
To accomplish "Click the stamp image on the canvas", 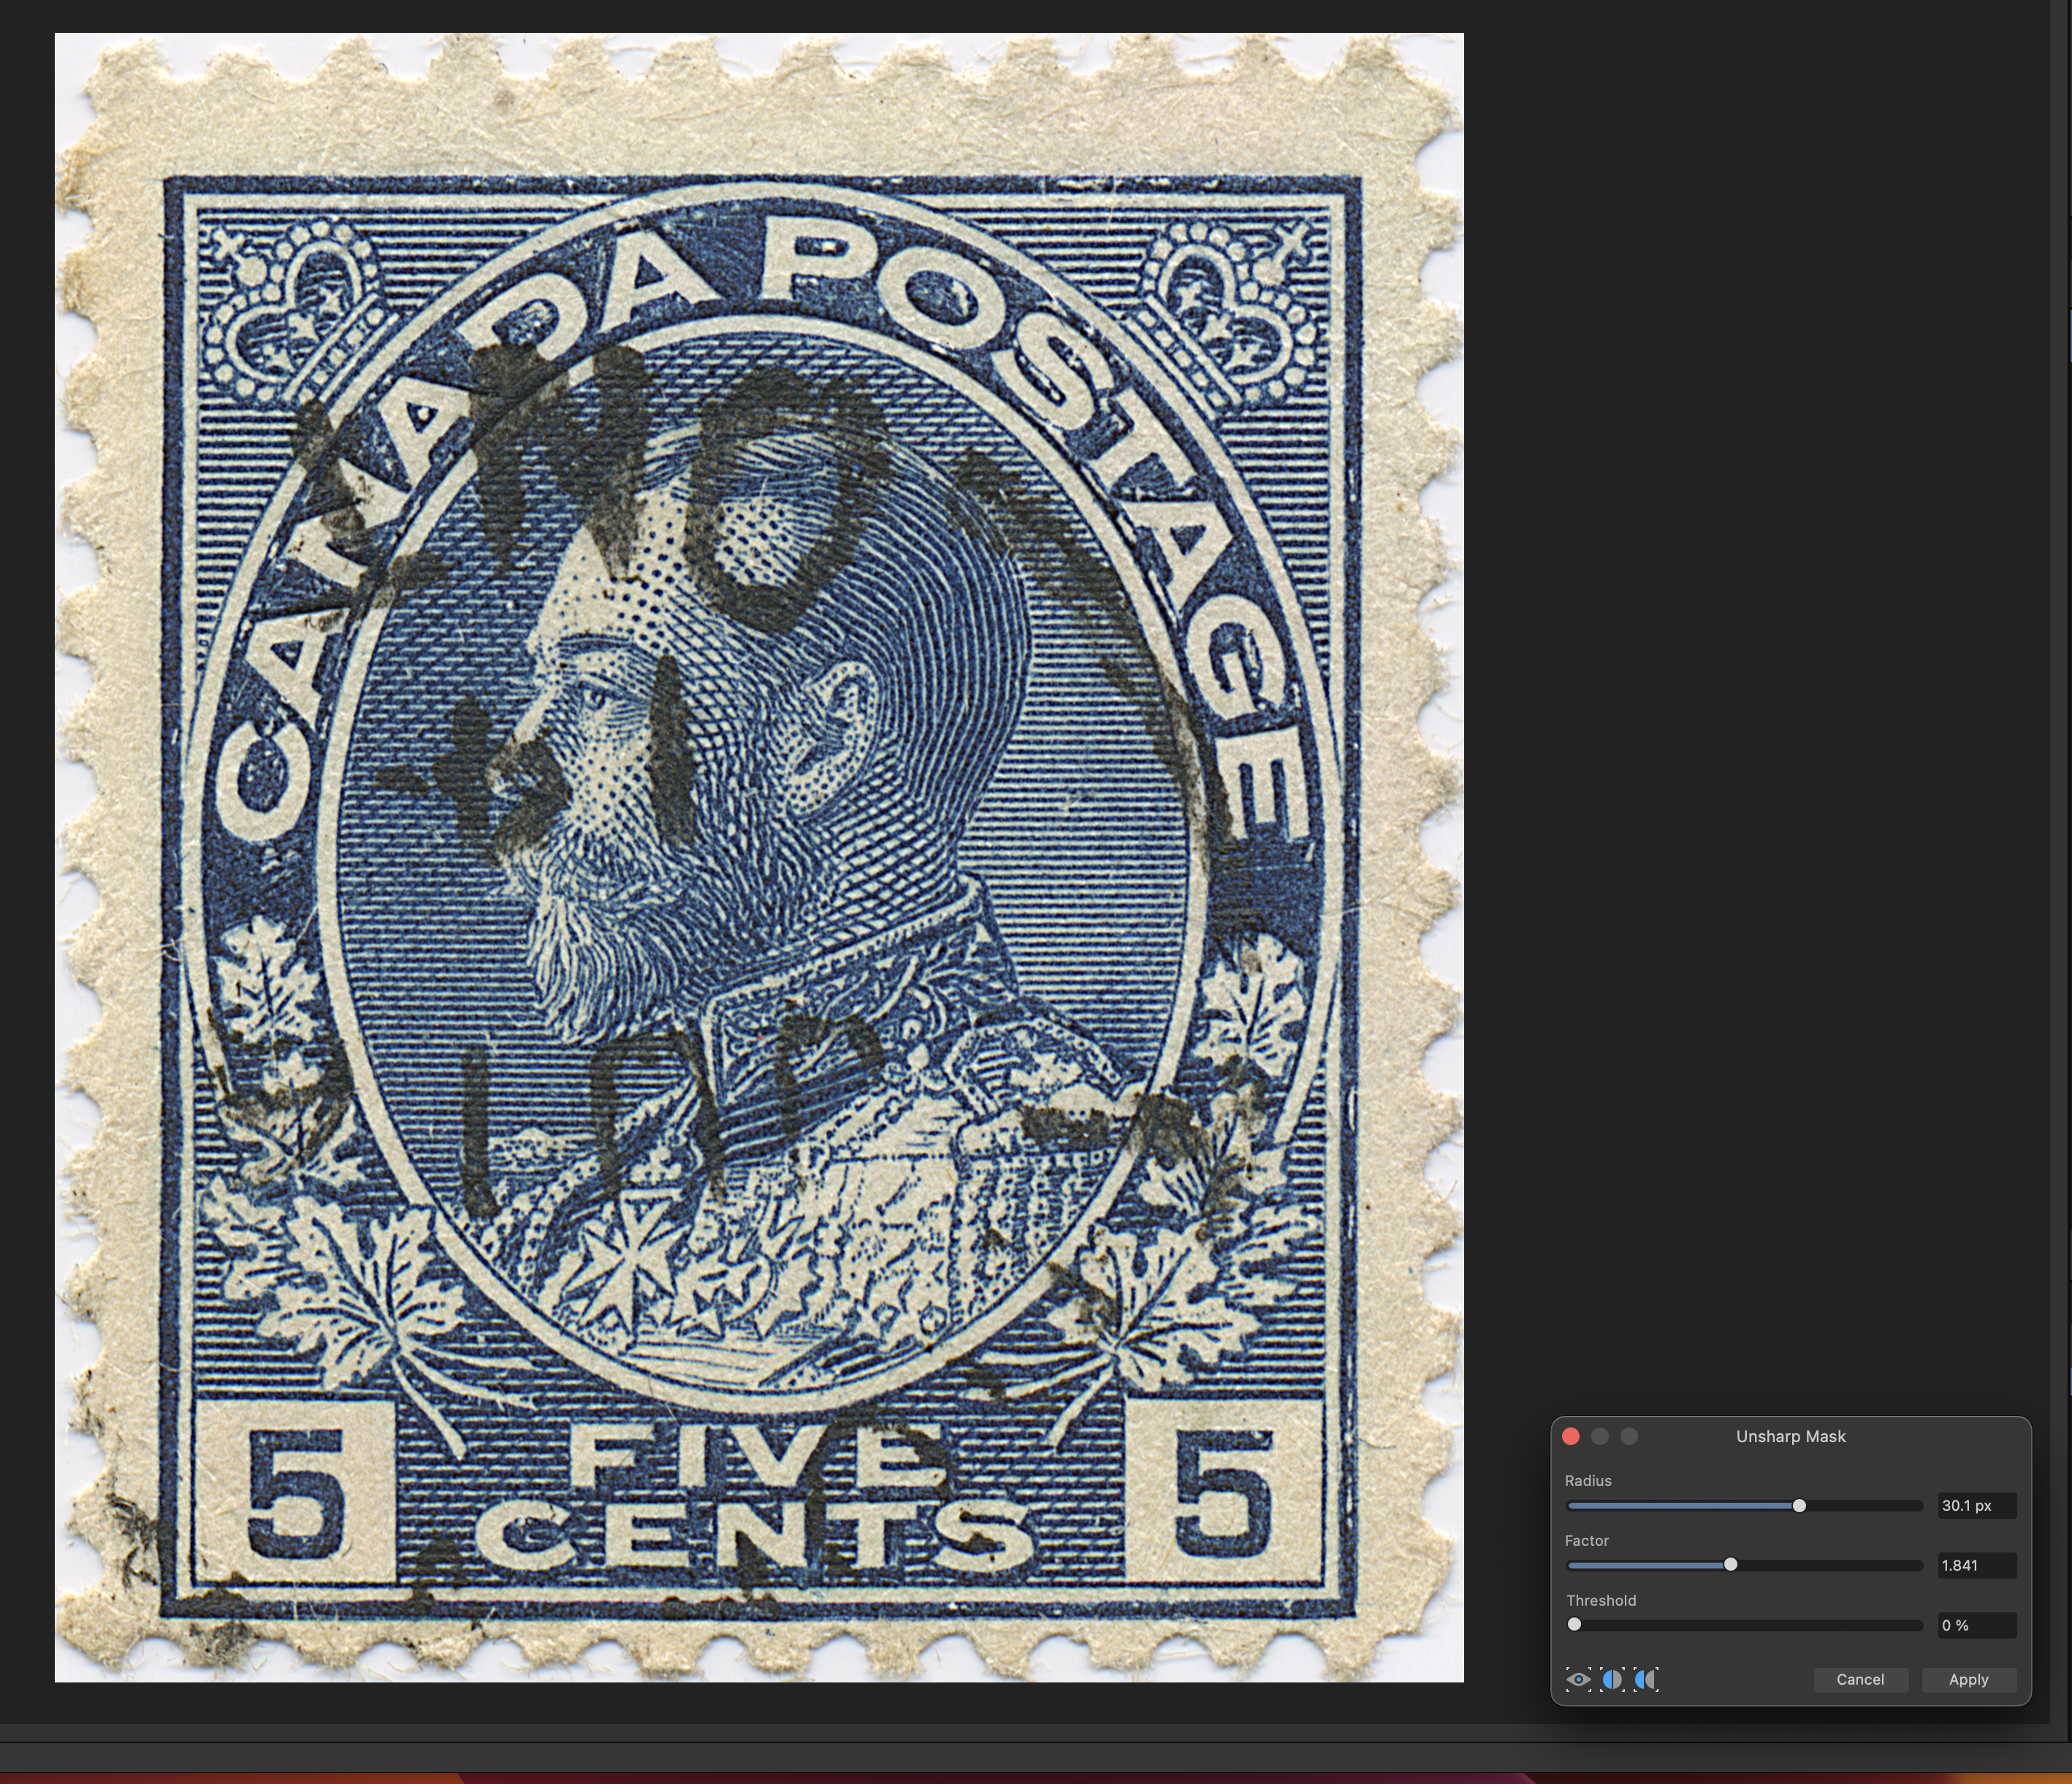I will (x=759, y=857).
